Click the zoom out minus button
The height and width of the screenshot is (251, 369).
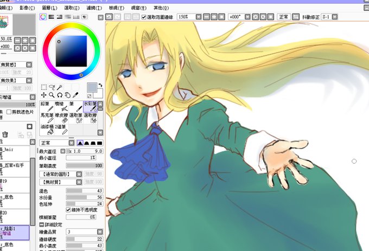[x=206, y=17]
